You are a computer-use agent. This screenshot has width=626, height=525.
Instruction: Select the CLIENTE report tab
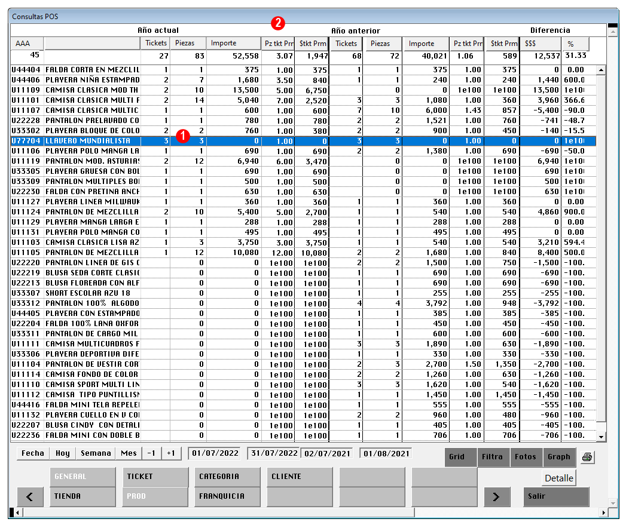(x=300, y=477)
